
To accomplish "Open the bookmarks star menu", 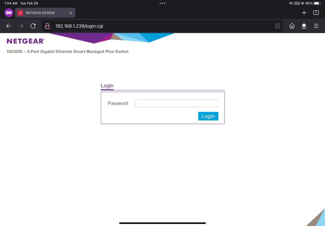I will tap(304, 26).
